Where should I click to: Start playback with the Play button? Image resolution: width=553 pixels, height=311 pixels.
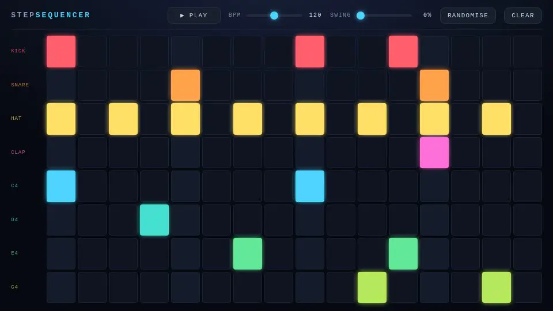coord(194,15)
